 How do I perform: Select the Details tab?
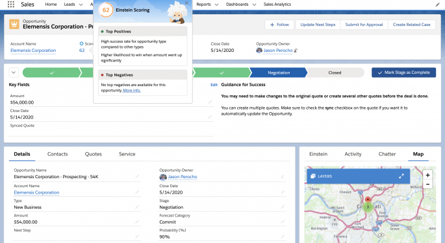(22, 154)
